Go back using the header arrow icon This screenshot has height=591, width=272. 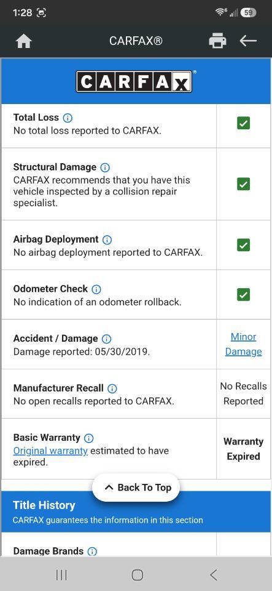(248, 41)
